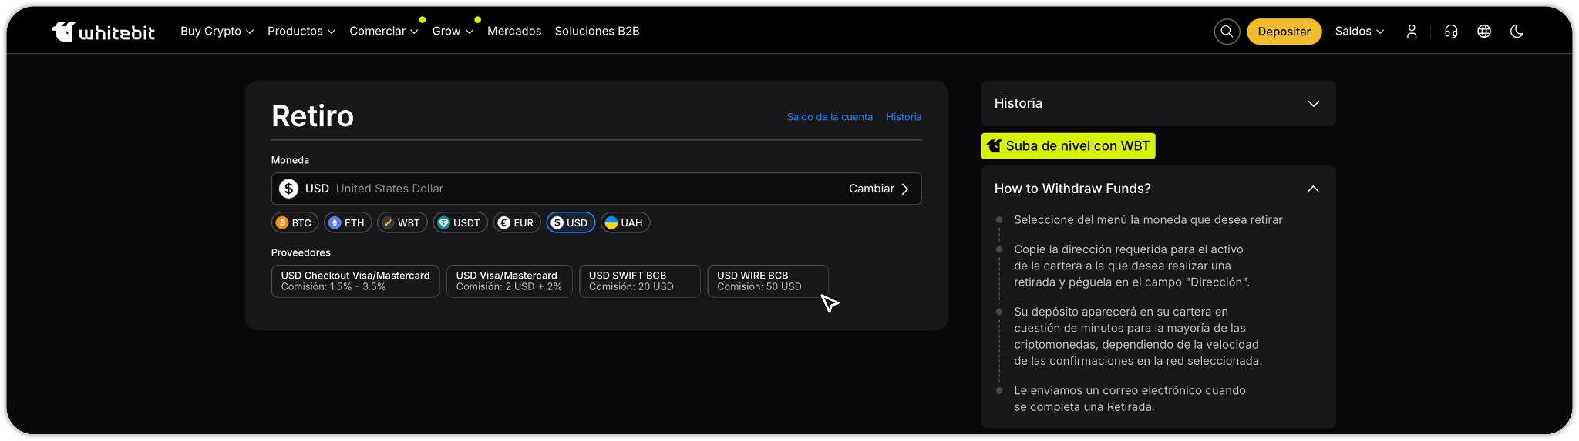Open the Buy Crypto menu

pyautogui.click(x=217, y=32)
